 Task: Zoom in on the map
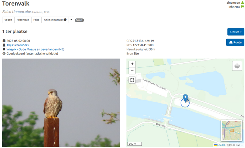coord(132,64)
